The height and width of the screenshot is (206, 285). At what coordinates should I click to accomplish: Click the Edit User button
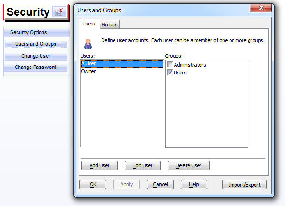(x=142, y=165)
